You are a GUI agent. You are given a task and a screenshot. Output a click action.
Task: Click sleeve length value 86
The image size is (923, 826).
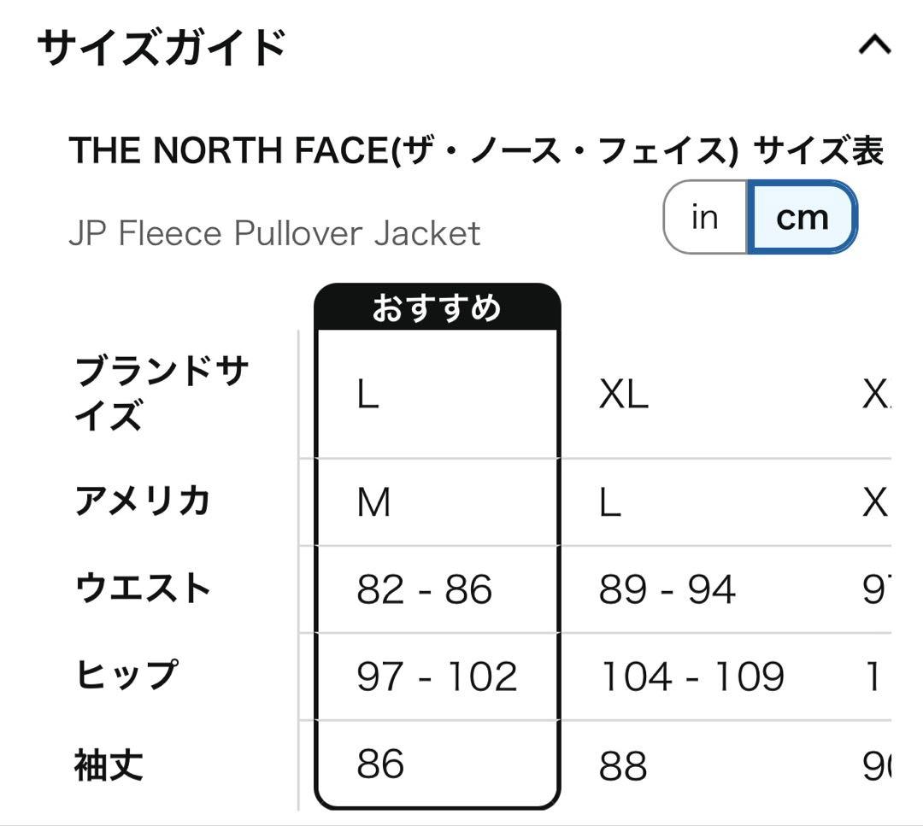point(380,764)
